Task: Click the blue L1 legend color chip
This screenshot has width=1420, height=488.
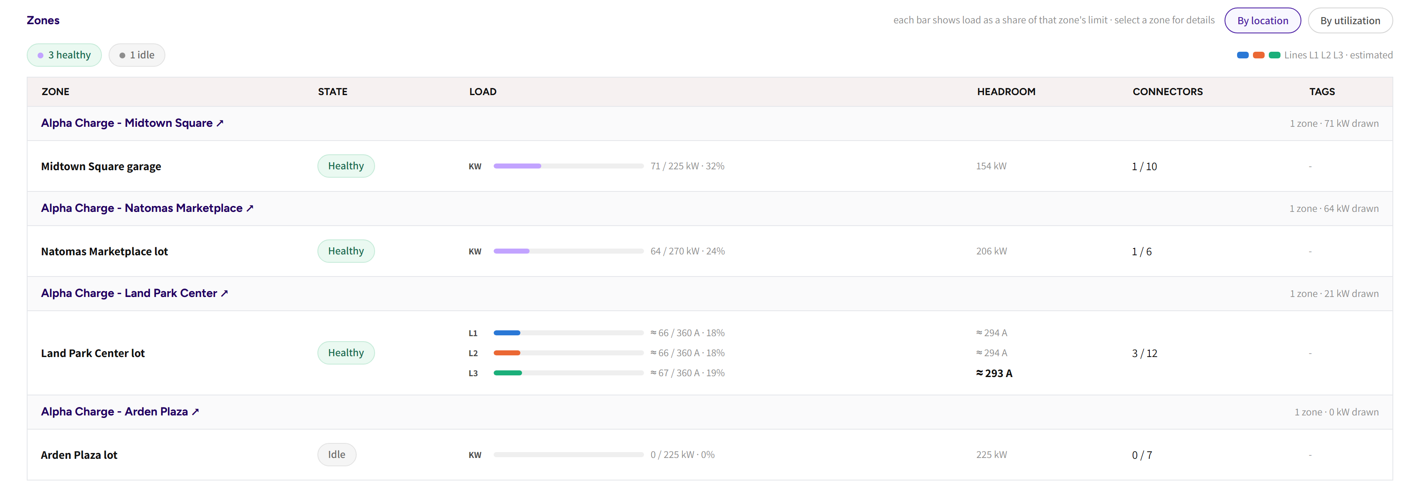Action: (x=1242, y=55)
